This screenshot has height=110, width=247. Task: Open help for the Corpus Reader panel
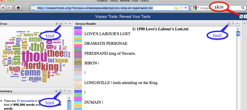[233, 24]
